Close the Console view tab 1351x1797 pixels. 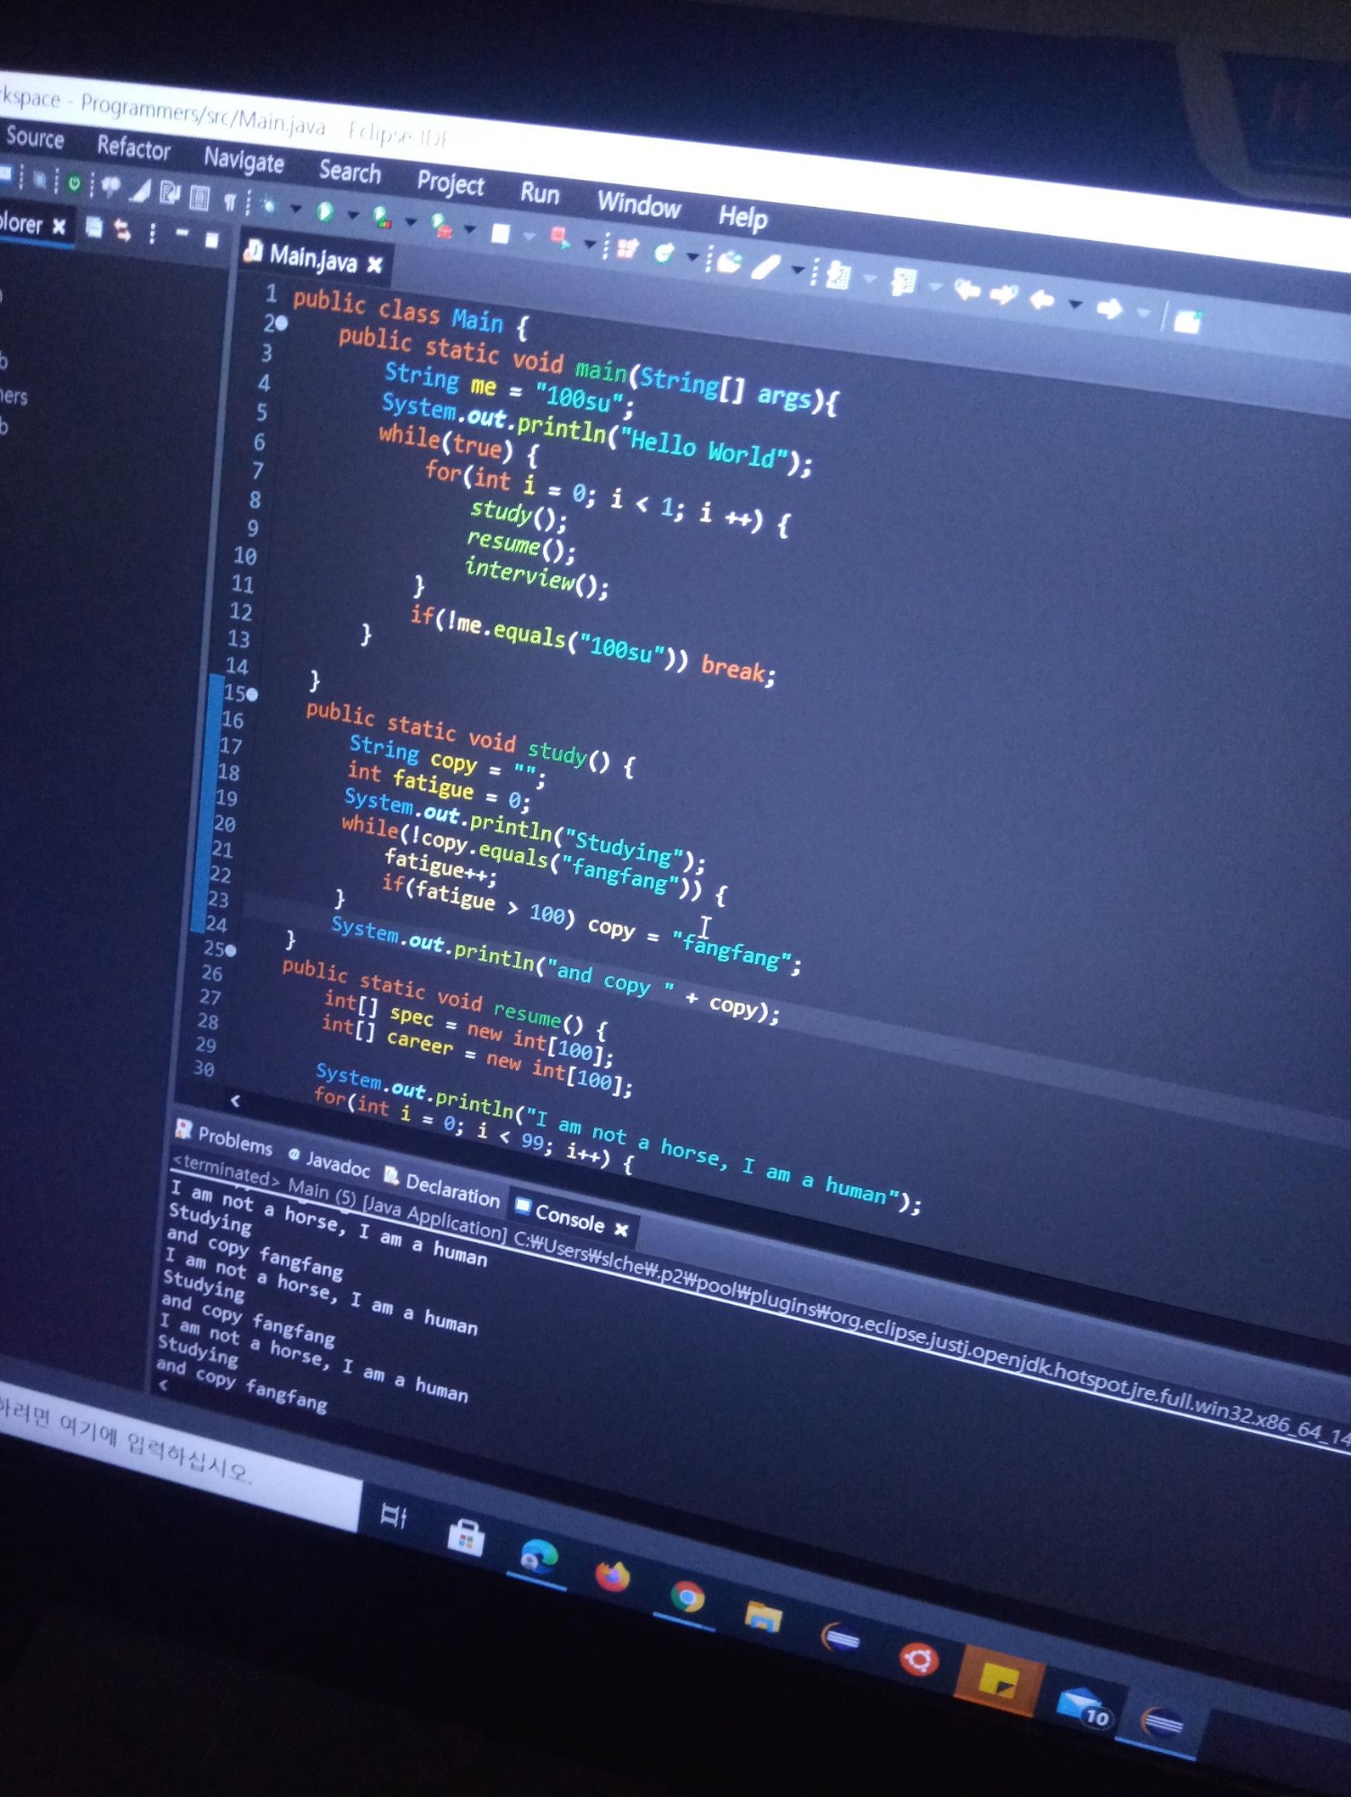[621, 1229]
